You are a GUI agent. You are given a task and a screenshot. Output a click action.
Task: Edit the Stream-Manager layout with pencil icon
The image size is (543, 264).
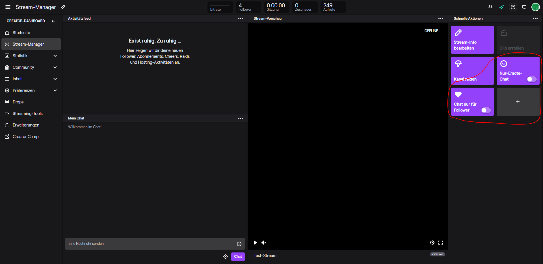[x=63, y=7]
